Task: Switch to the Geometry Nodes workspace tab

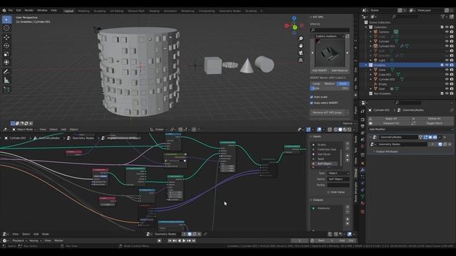Action: pos(229,11)
